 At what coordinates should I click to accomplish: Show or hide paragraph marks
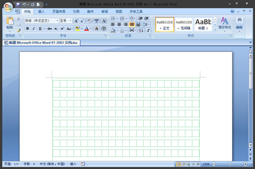(148, 30)
